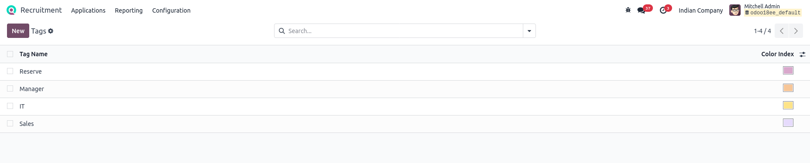Click Mitchell Admin avatar picture
Screen dimensions: 810x163
(735, 10)
